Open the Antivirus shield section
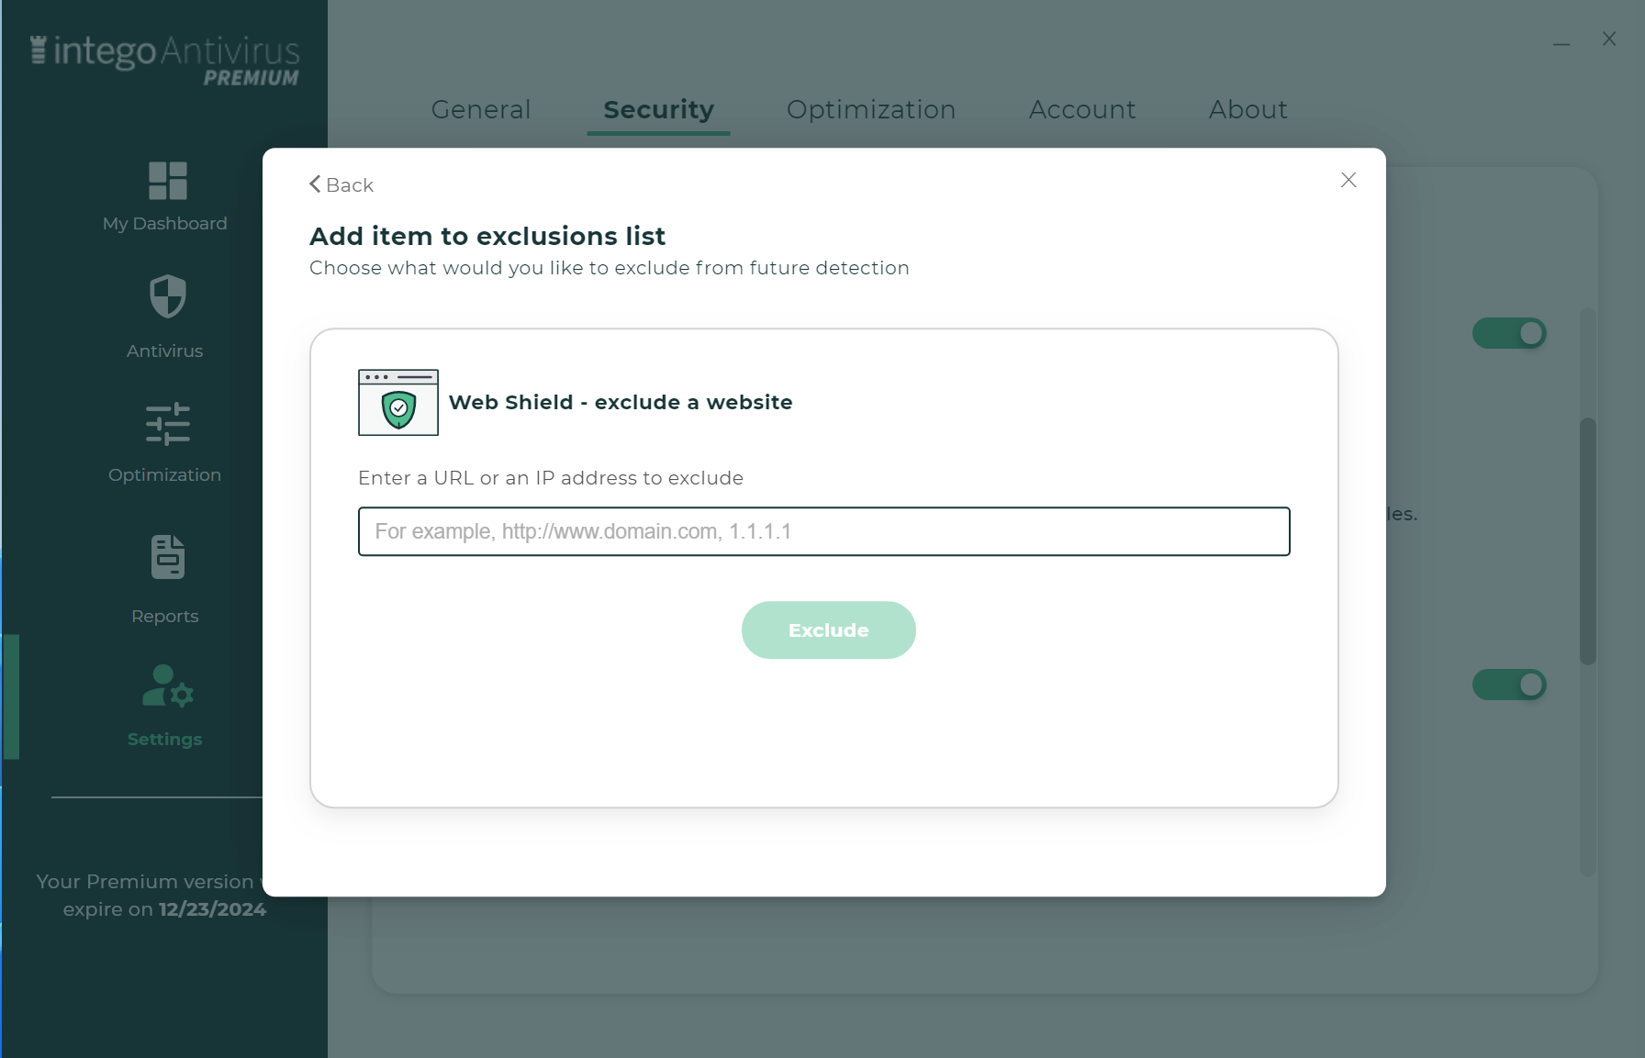Screen dimensions: 1645x1058 click(x=167, y=296)
